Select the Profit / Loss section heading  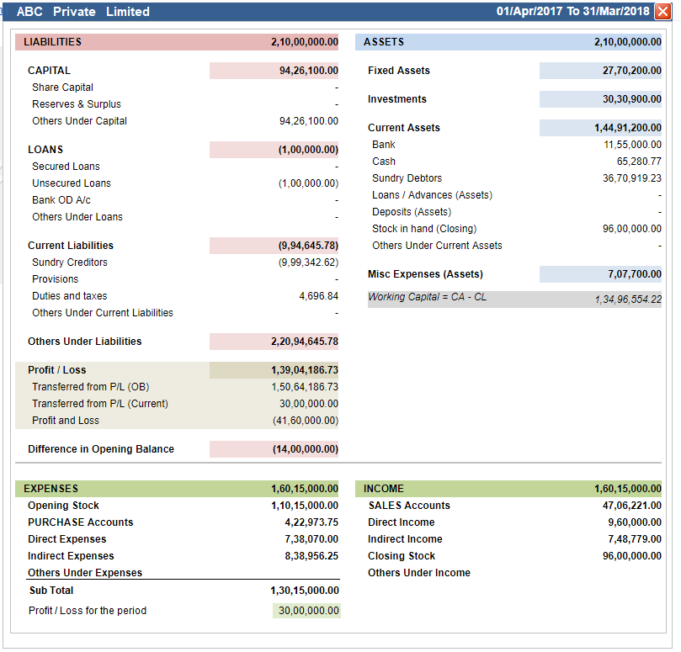pos(57,370)
